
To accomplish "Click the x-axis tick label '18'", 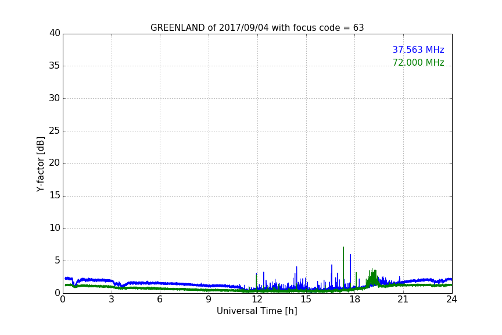I will coord(354,300).
